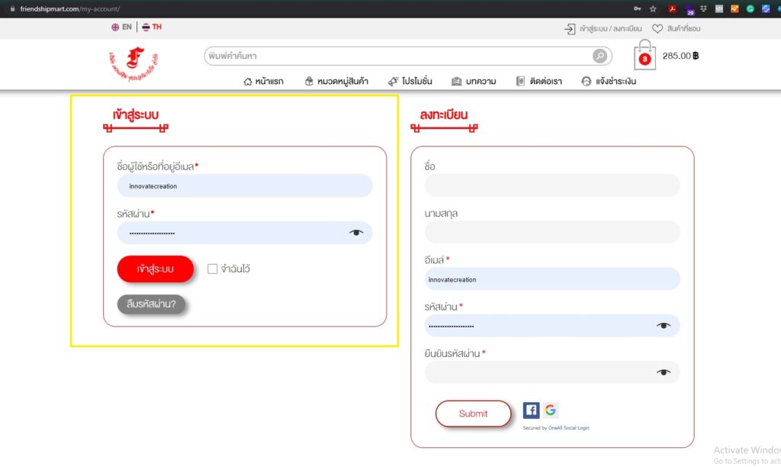This screenshot has width=781, height=467.
Task: Click the login arrow icon in header
Action: [570, 29]
